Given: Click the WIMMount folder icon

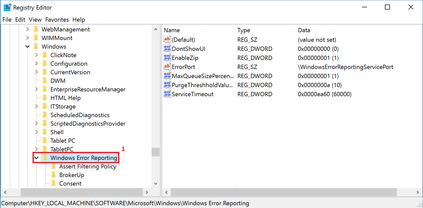Looking at the screenshot, I should (36, 38).
